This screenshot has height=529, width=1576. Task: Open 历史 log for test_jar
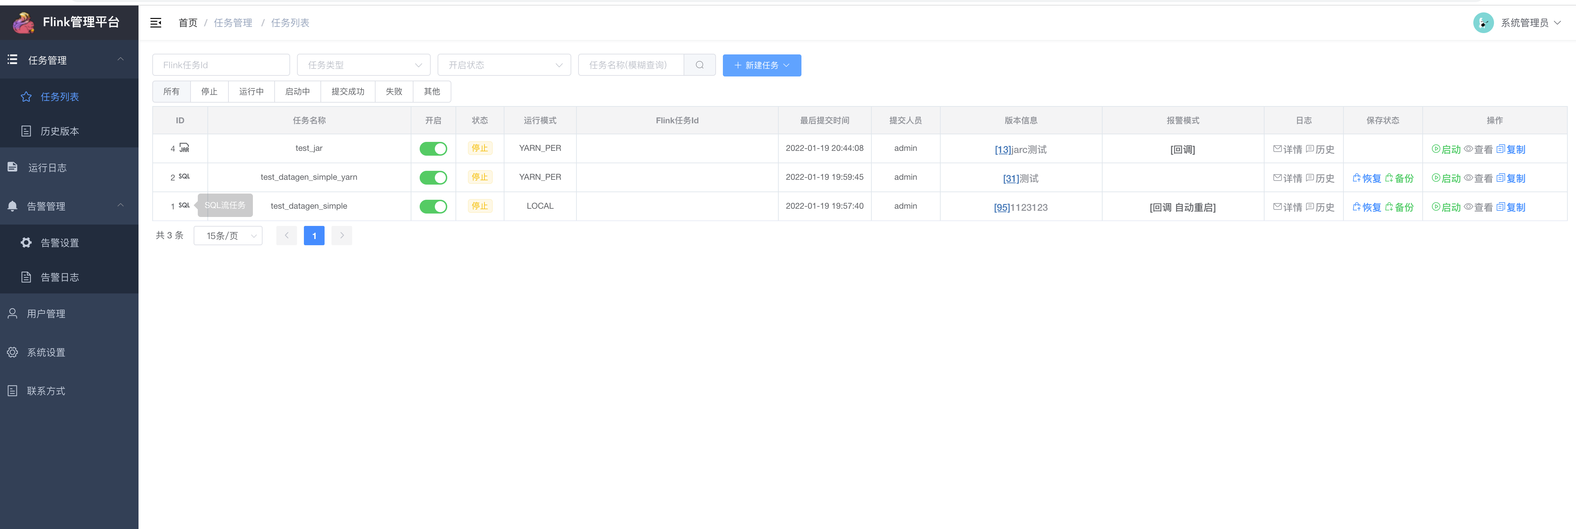tap(1320, 149)
